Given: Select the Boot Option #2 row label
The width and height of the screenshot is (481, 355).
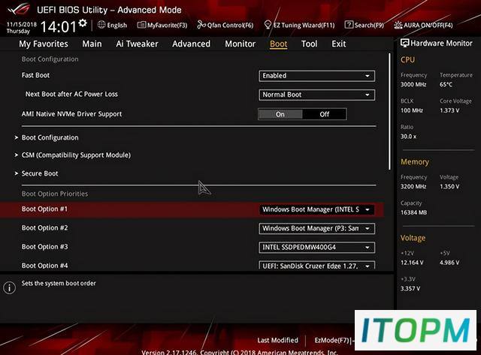Looking at the screenshot, I should [44, 228].
